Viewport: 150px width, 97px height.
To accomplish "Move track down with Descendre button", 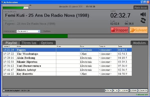I will click(143, 90).
